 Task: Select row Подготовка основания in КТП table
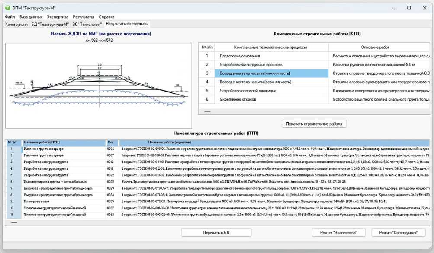click(271, 56)
